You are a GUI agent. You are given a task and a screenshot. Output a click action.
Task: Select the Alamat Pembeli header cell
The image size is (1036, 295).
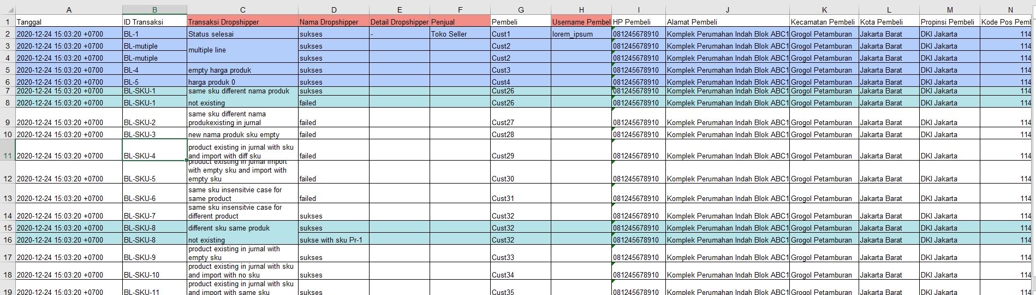tap(727, 22)
